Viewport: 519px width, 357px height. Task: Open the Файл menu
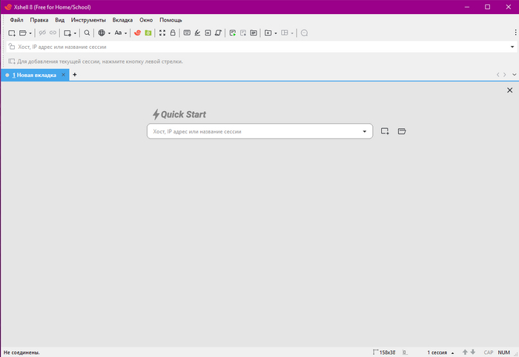[x=16, y=20]
